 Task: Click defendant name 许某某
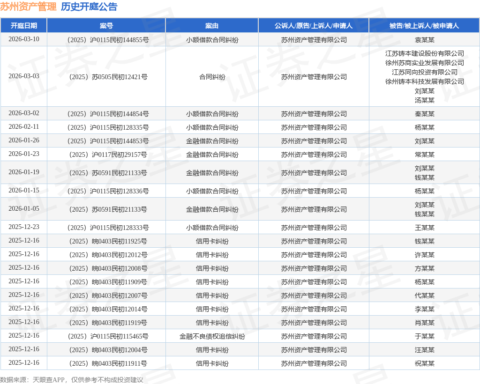425,255
